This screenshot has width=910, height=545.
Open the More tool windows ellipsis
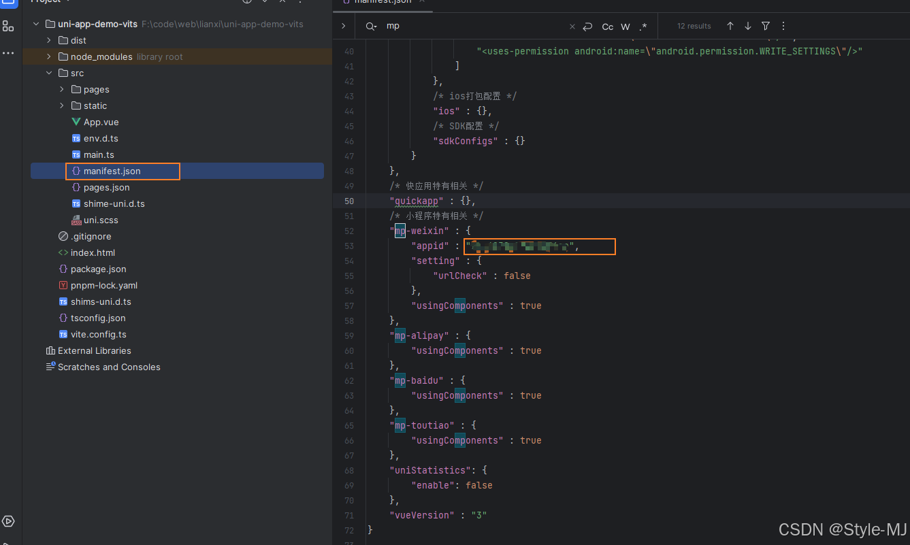click(8, 52)
